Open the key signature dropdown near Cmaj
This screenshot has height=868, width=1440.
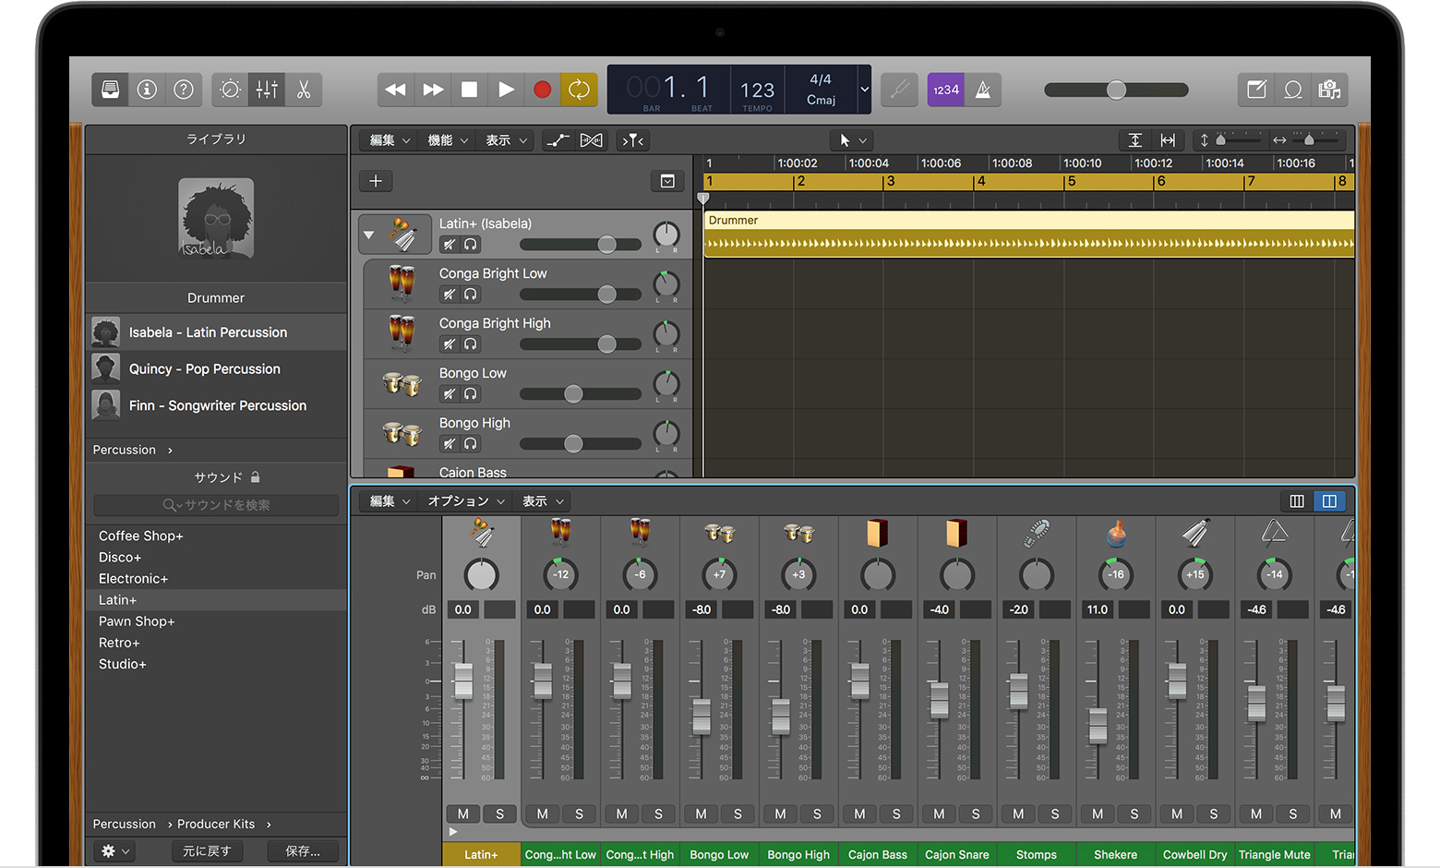(x=864, y=90)
